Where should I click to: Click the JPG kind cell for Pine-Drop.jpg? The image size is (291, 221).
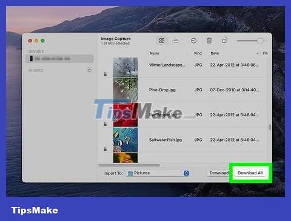tap(198, 90)
